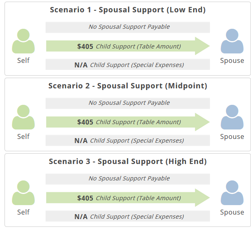Click the Self label under Scenario 1
This screenshot has height=231, width=251.
(x=23, y=60)
